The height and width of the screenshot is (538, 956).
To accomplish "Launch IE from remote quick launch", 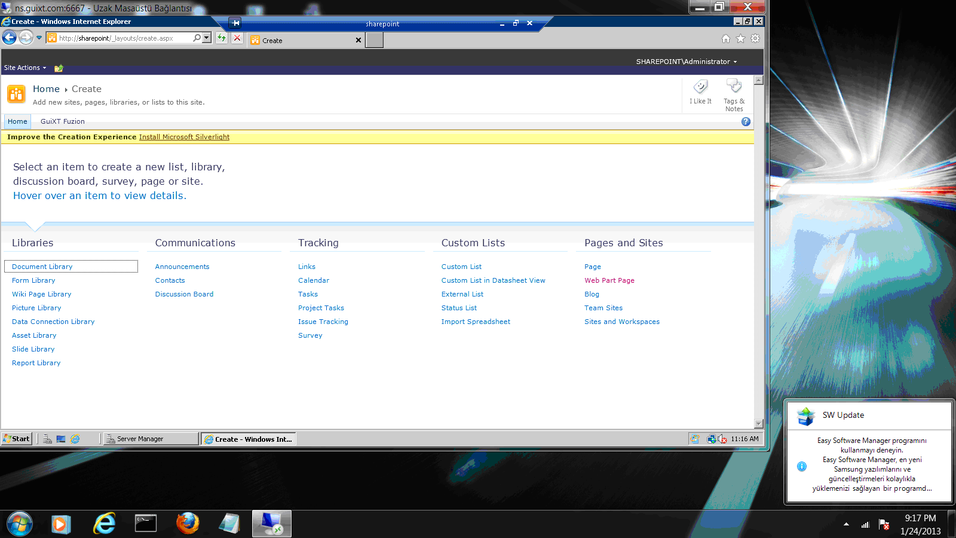I will coord(75,439).
